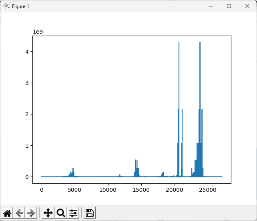Screen dimensions: 257x221
Task: Minimize the Figure 1 window
Action: point(211,6)
